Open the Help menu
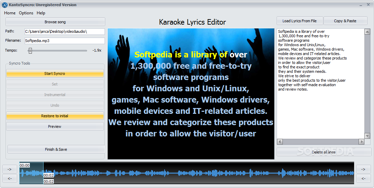Screen dimensions: 374x188 pos(41,13)
